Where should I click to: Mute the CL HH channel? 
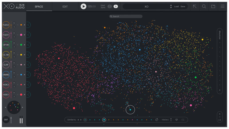pos(14,53)
